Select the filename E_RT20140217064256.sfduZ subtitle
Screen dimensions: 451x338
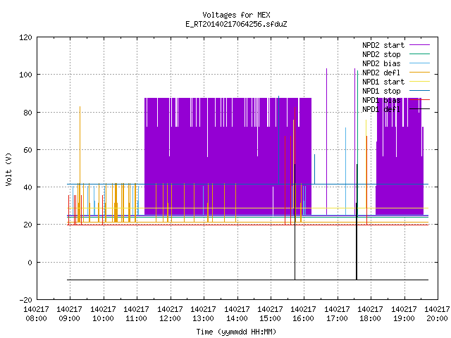[236, 24]
